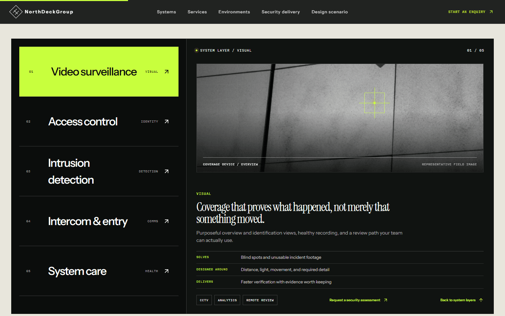Click the green status dot before System Layer

point(196,51)
